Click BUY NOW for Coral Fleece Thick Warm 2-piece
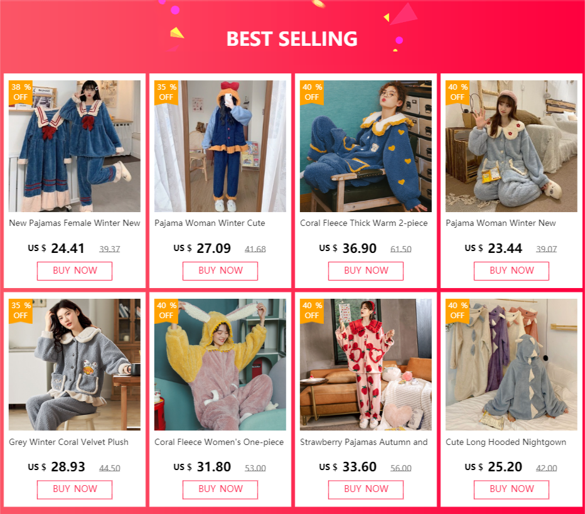The width and height of the screenshot is (585, 514). (365, 270)
